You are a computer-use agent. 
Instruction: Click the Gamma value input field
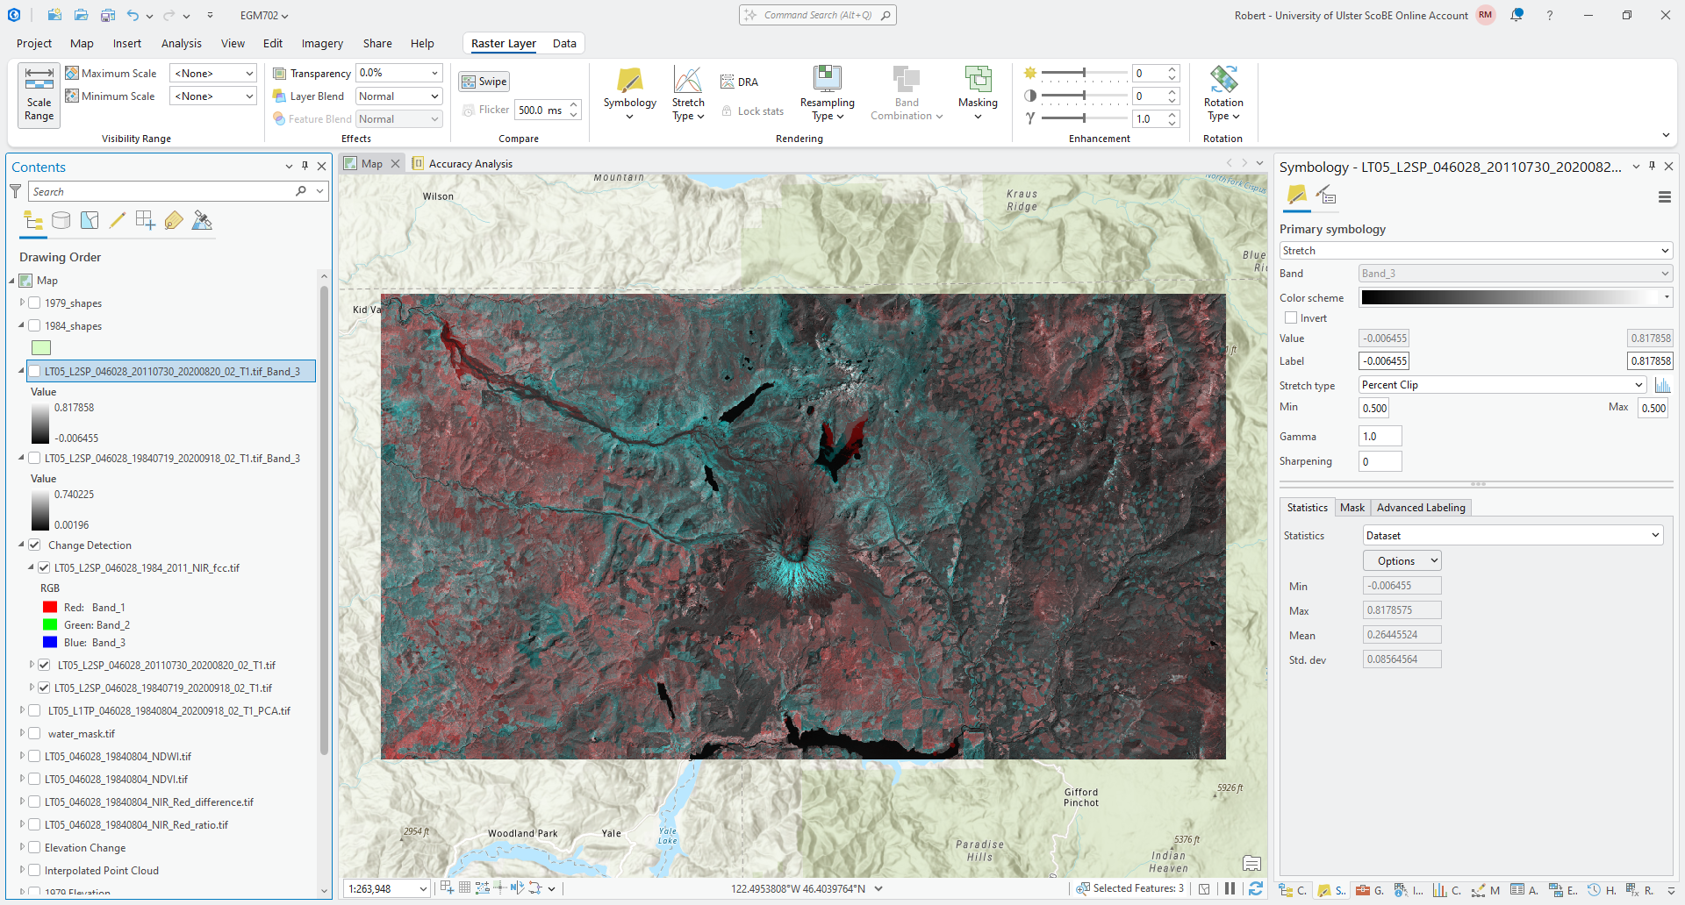(x=1380, y=437)
